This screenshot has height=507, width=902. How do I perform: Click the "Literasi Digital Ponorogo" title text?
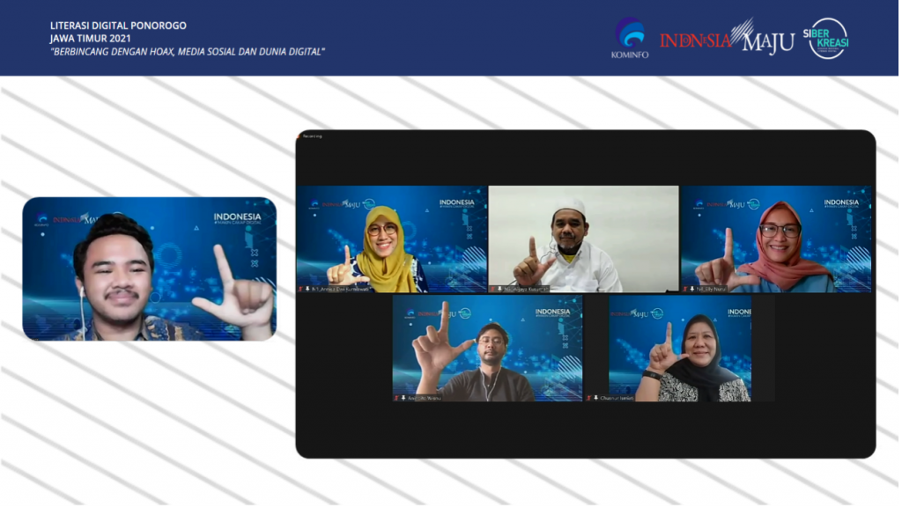118,26
